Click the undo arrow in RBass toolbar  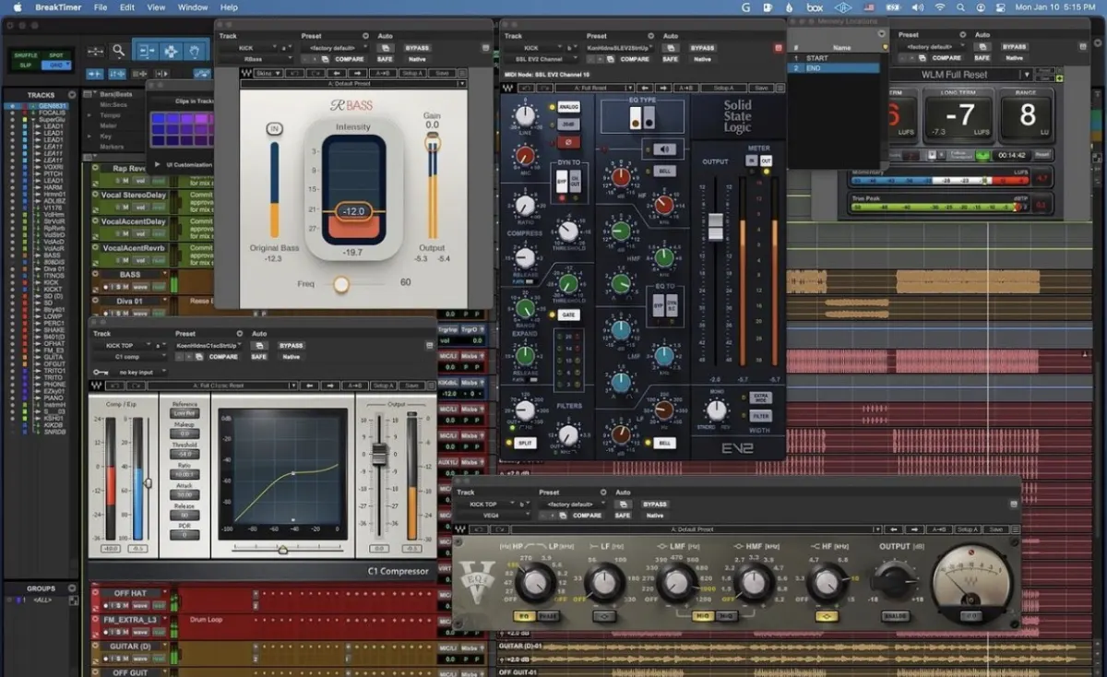click(x=296, y=73)
